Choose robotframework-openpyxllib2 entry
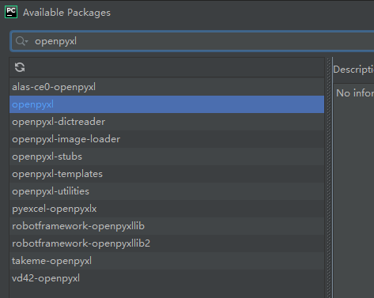 pyautogui.click(x=167, y=243)
